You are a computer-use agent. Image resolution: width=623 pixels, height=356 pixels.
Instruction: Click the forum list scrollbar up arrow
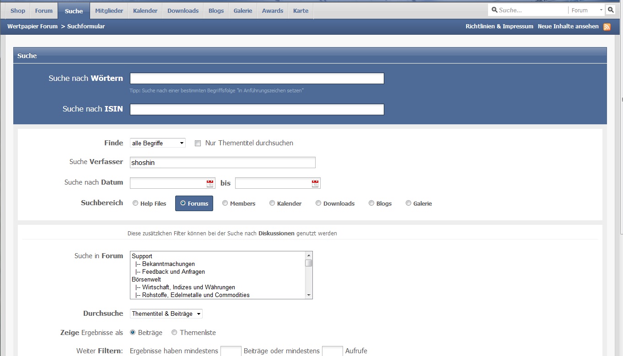(x=309, y=255)
